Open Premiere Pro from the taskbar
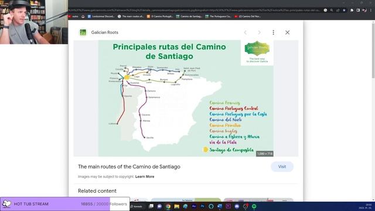The height and width of the screenshot is (211, 375). [x=228, y=206]
